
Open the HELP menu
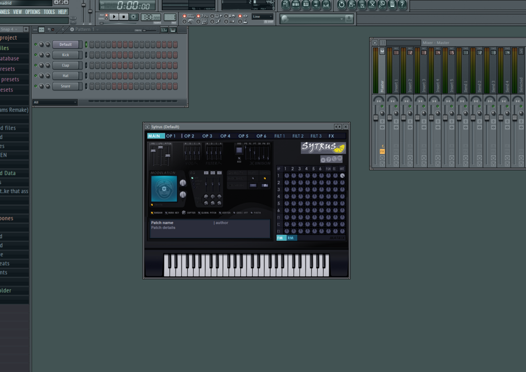coord(62,12)
